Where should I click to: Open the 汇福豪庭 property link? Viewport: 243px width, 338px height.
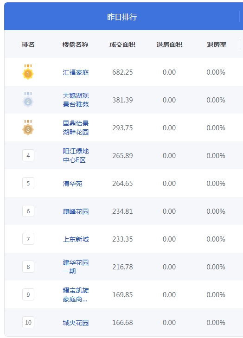76,72
